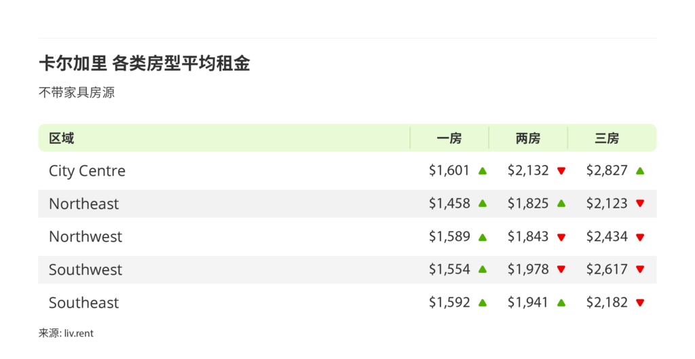Click the red down arrow beside $2,132
Screen dimensions: 695x359
[561, 171]
